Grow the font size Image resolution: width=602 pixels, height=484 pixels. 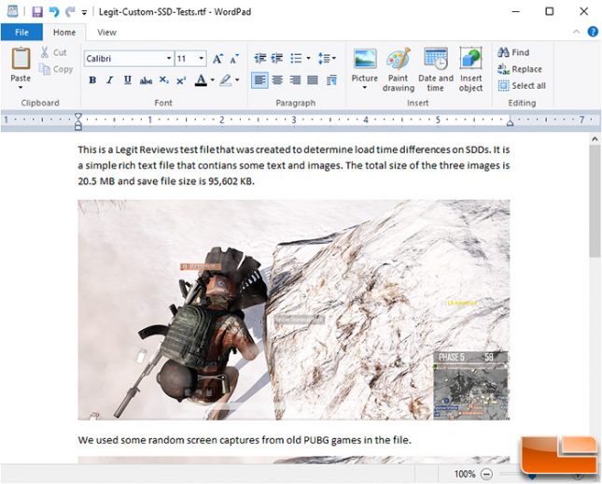point(217,59)
